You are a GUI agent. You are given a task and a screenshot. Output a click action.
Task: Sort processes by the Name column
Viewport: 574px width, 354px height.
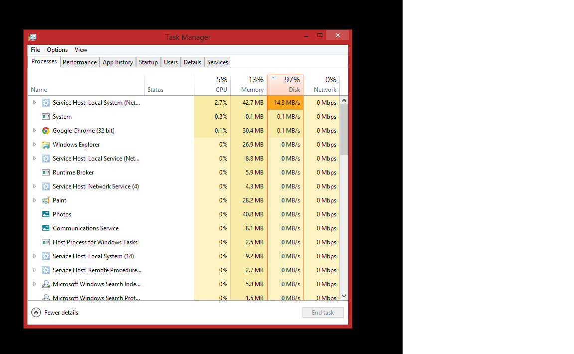coord(86,85)
